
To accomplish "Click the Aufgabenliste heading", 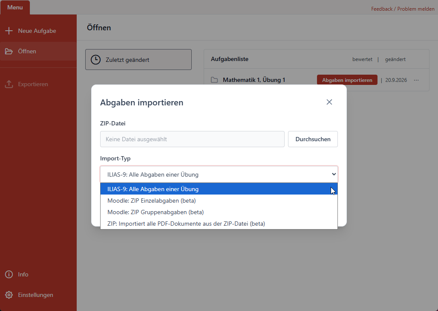I will pos(230,59).
